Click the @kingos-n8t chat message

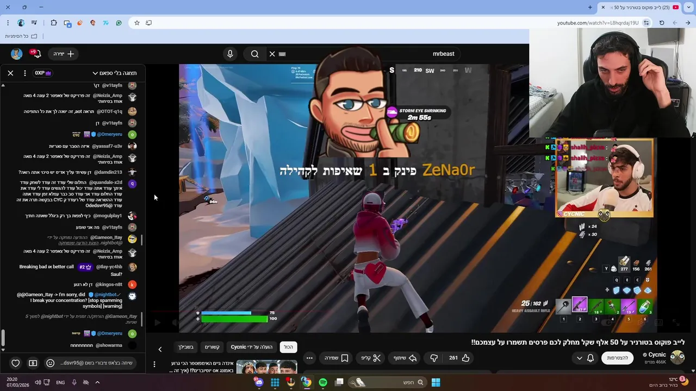point(98,285)
